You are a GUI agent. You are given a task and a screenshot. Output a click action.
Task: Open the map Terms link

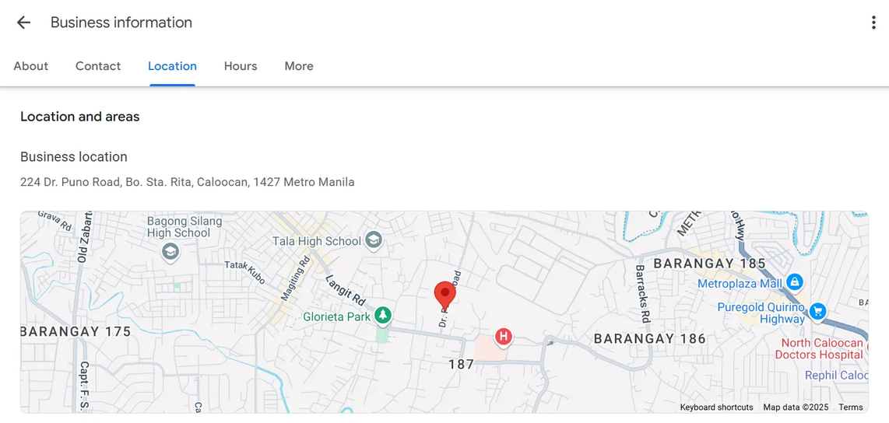[850, 407]
